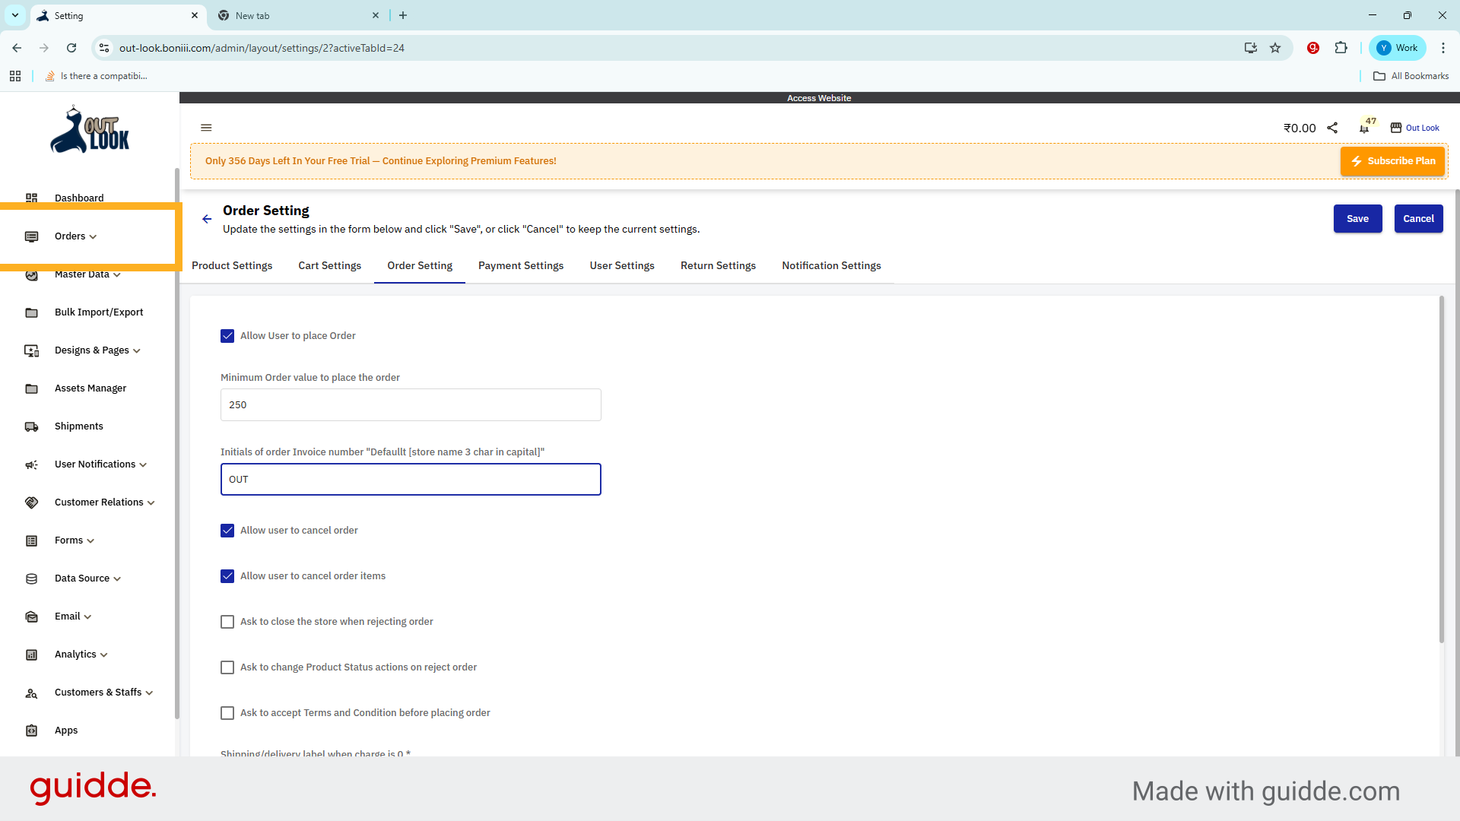This screenshot has width=1460, height=821.
Task: Switch to the Payment Settings tab
Action: [521, 265]
